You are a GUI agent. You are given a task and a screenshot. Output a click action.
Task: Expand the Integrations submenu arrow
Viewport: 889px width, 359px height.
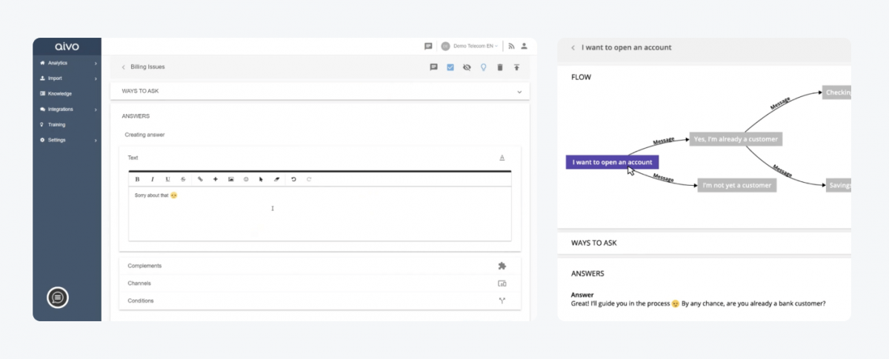[96, 109]
